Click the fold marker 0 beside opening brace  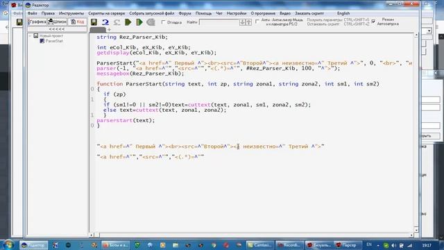(92, 89)
